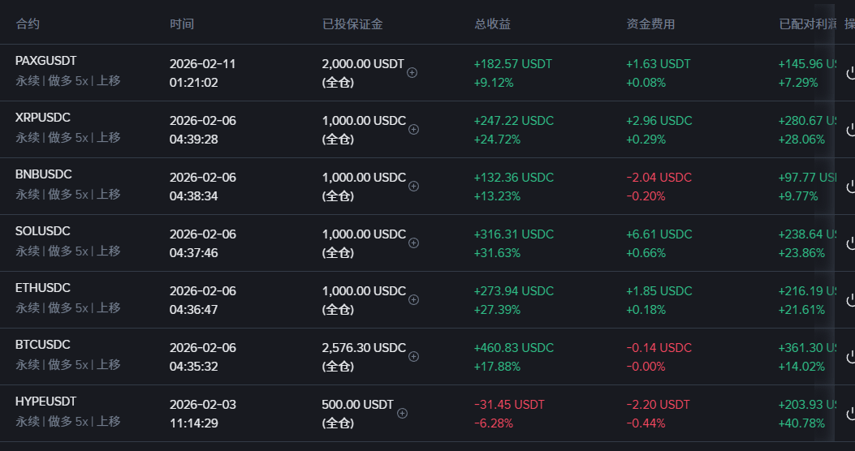Image resolution: width=855 pixels, height=451 pixels.
Task: Open the PAXGUSDT contract
Action: point(45,61)
